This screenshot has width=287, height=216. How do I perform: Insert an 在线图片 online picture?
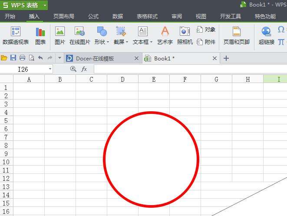point(79,36)
